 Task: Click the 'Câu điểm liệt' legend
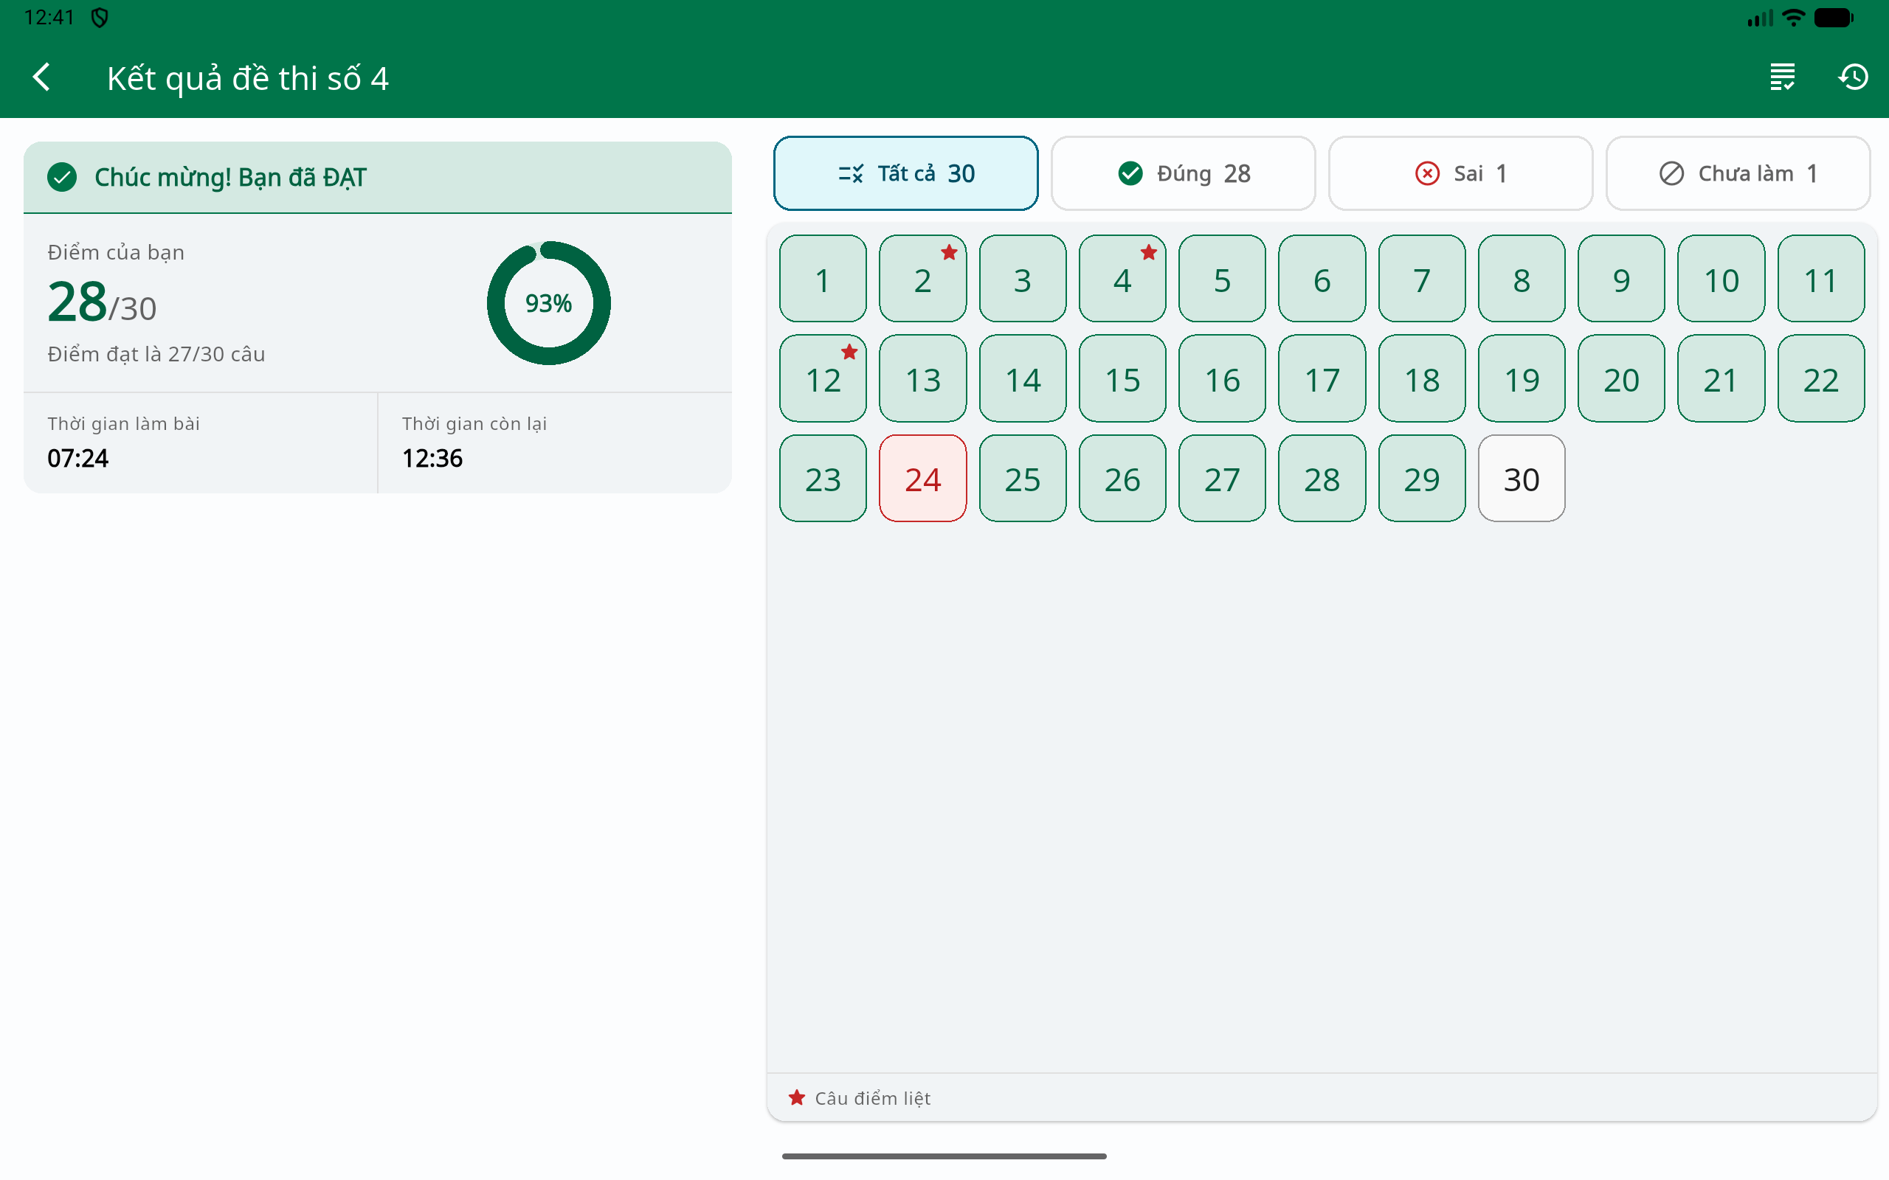click(x=860, y=1098)
